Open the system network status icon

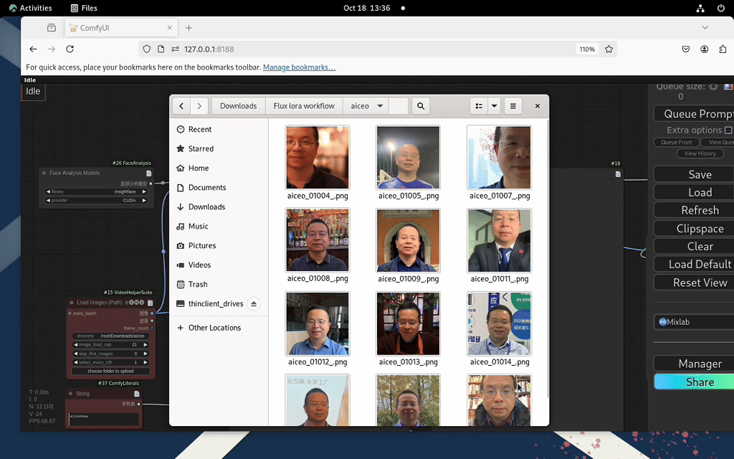[x=700, y=8]
